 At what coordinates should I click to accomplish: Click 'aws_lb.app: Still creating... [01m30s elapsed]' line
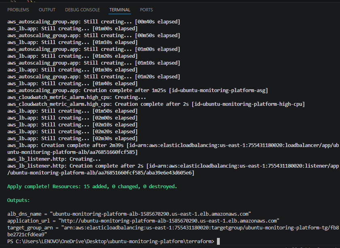pyautogui.click(x=72, y=70)
